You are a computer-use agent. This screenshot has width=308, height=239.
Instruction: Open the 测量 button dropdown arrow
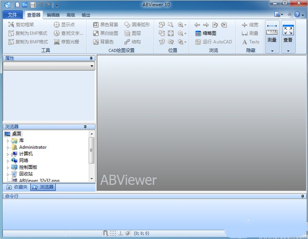coord(272,51)
